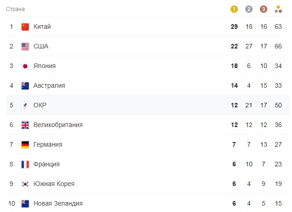Viewport: 292px width, 212px height.
Task: Open the Китай country link
Action: (42, 26)
